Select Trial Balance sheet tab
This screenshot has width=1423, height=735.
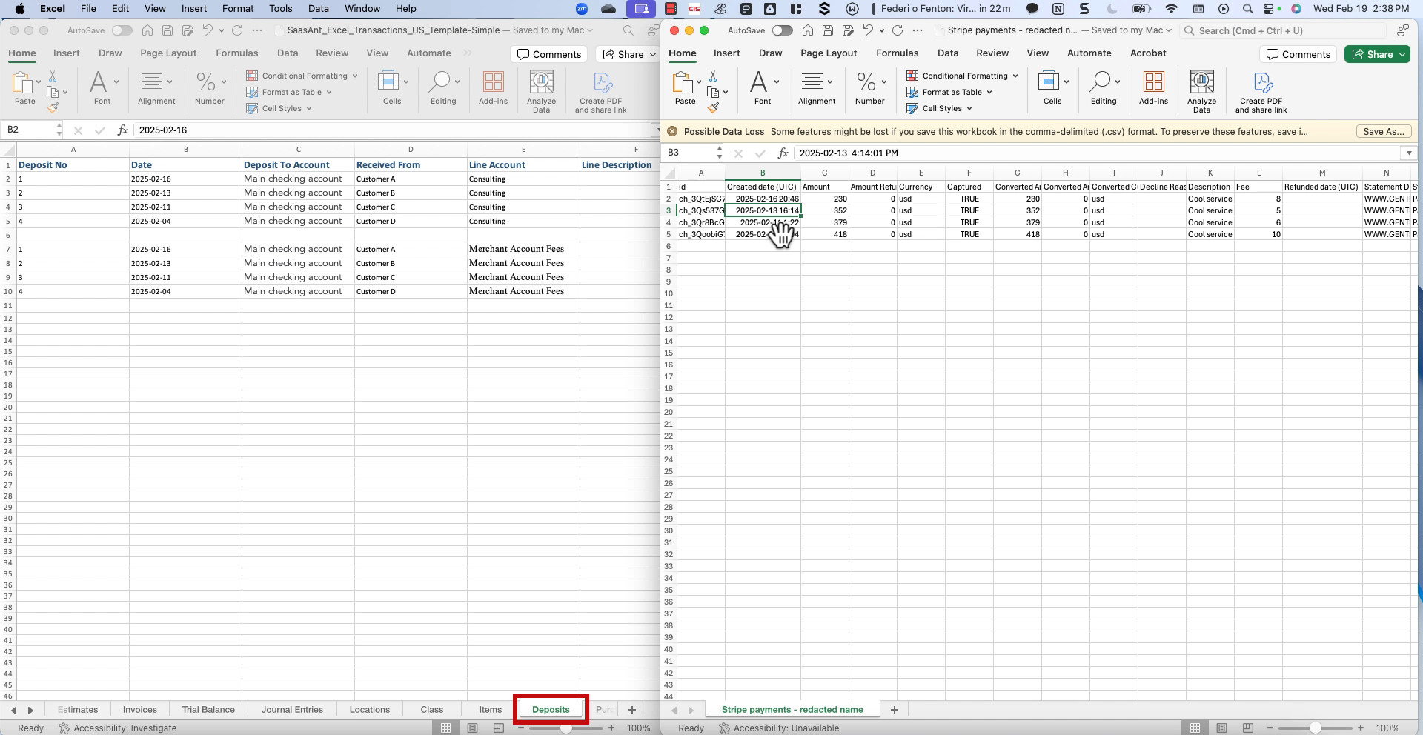[208, 710]
